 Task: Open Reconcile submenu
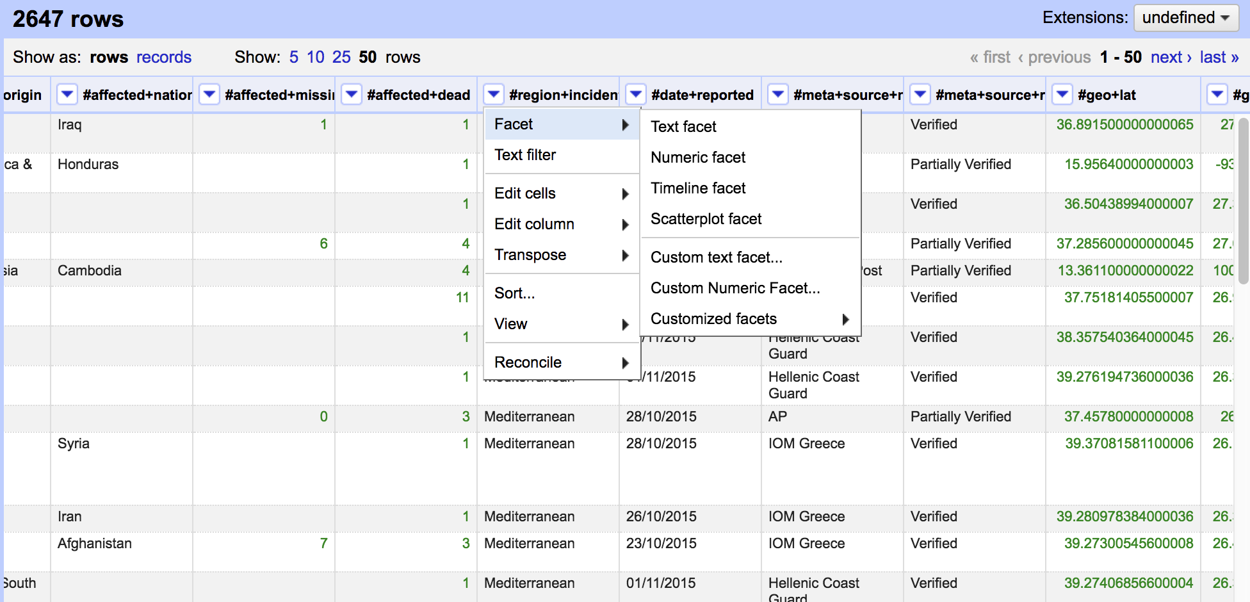[x=562, y=362]
